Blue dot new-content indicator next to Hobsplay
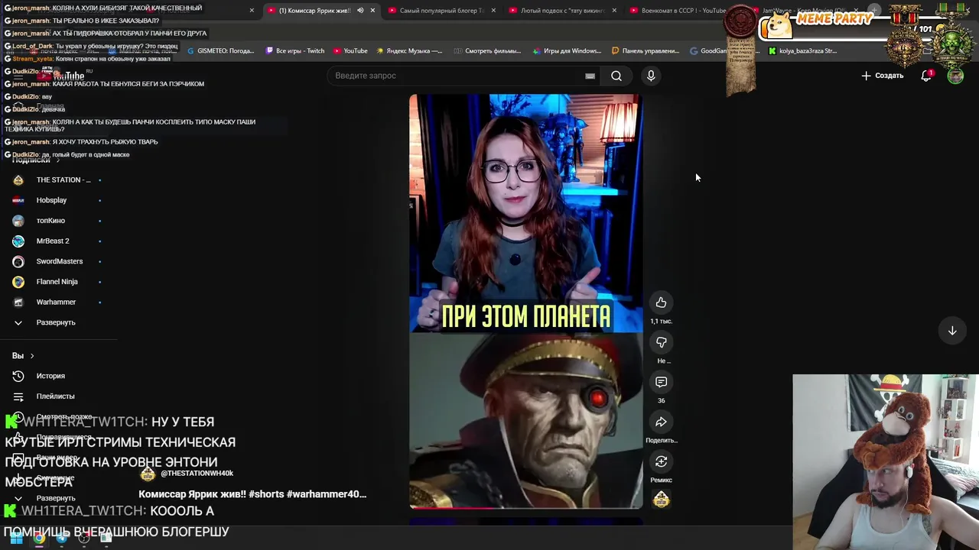The image size is (979, 550). point(99,201)
